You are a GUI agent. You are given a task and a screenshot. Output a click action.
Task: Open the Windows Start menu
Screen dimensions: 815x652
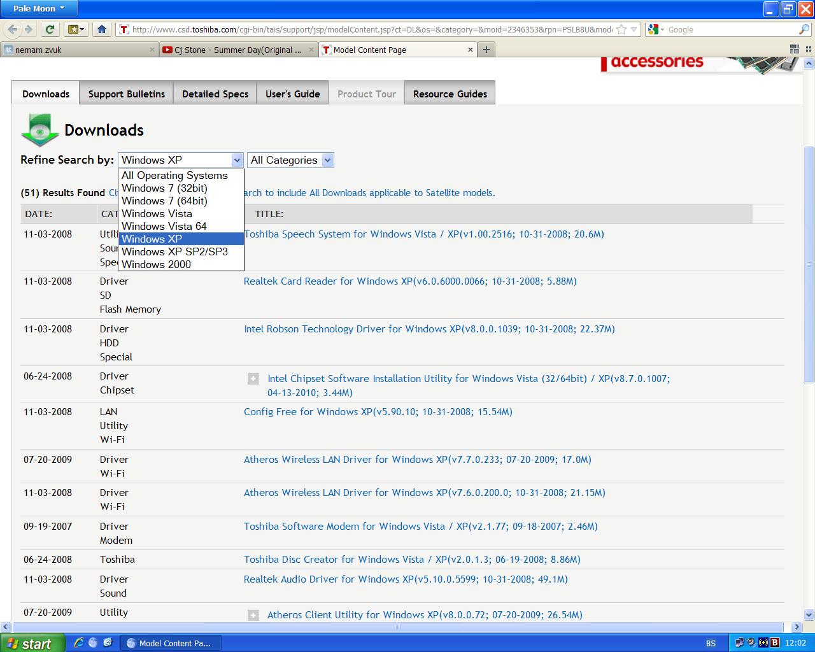[32, 643]
